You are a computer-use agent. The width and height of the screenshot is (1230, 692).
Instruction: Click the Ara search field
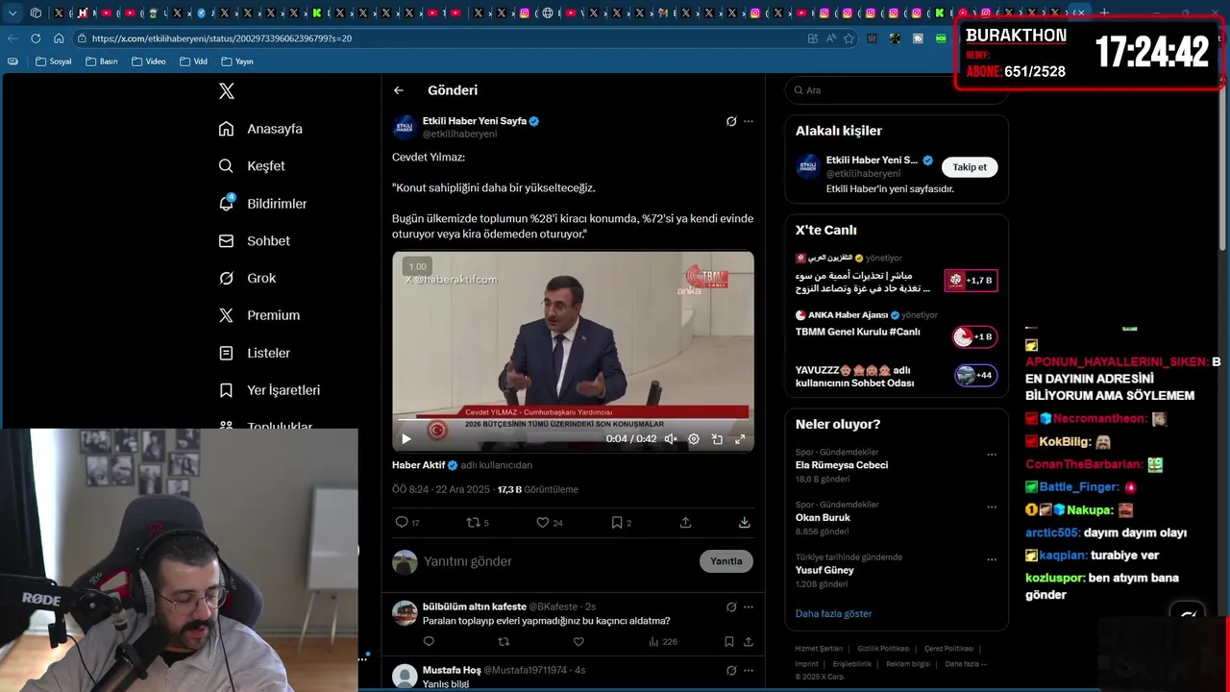(896, 90)
